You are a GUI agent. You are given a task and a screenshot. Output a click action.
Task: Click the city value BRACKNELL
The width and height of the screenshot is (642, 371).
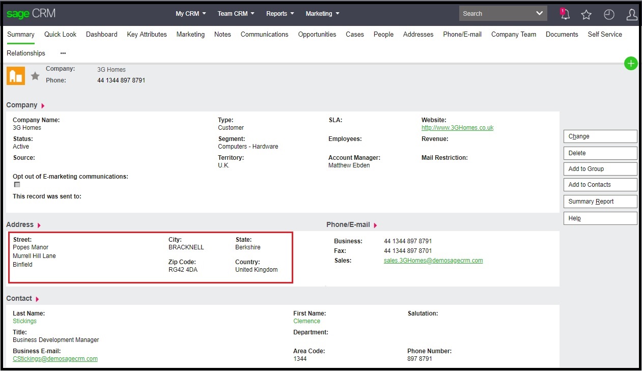186,247
